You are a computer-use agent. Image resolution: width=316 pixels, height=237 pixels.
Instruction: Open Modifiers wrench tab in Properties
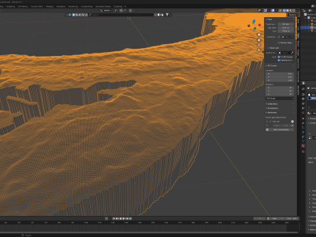pyautogui.click(x=303, y=123)
